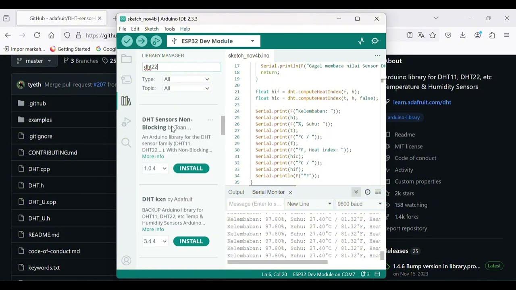Open the Tools menu

pyautogui.click(x=169, y=29)
